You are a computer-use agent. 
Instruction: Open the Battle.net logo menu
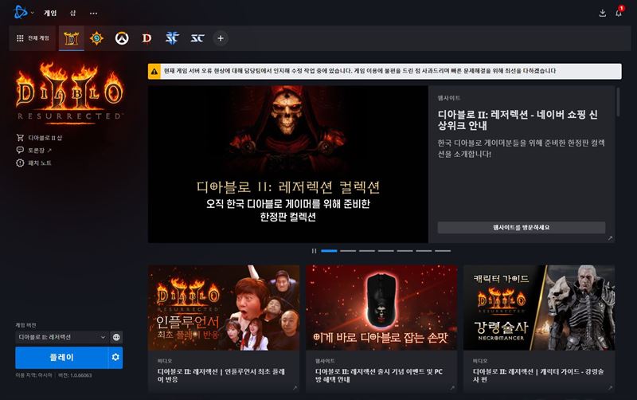[x=21, y=12]
